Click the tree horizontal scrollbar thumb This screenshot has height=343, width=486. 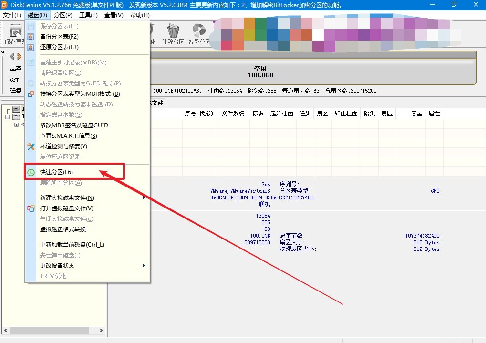[x=50, y=330]
